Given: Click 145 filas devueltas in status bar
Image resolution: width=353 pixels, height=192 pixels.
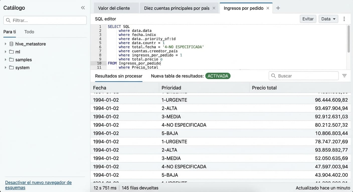Looking at the screenshot, I should point(140,188).
